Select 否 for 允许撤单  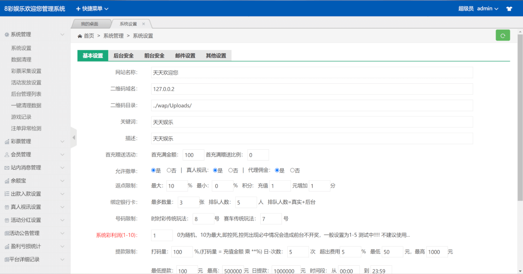click(x=169, y=170)
